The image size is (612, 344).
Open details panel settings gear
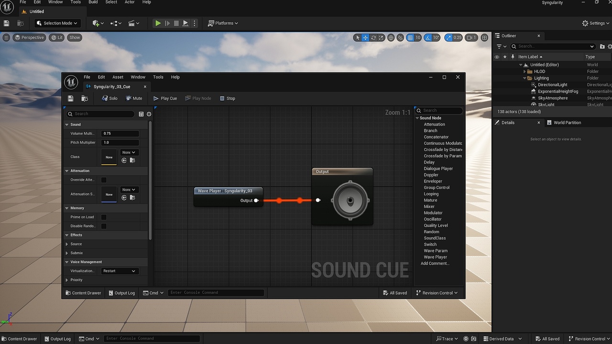[x=149, y=114]
